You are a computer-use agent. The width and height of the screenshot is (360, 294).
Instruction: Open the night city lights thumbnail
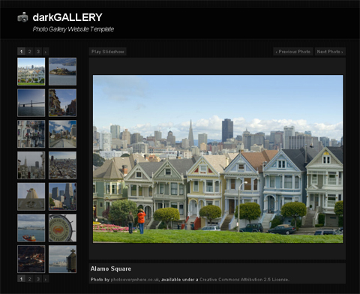31,259
